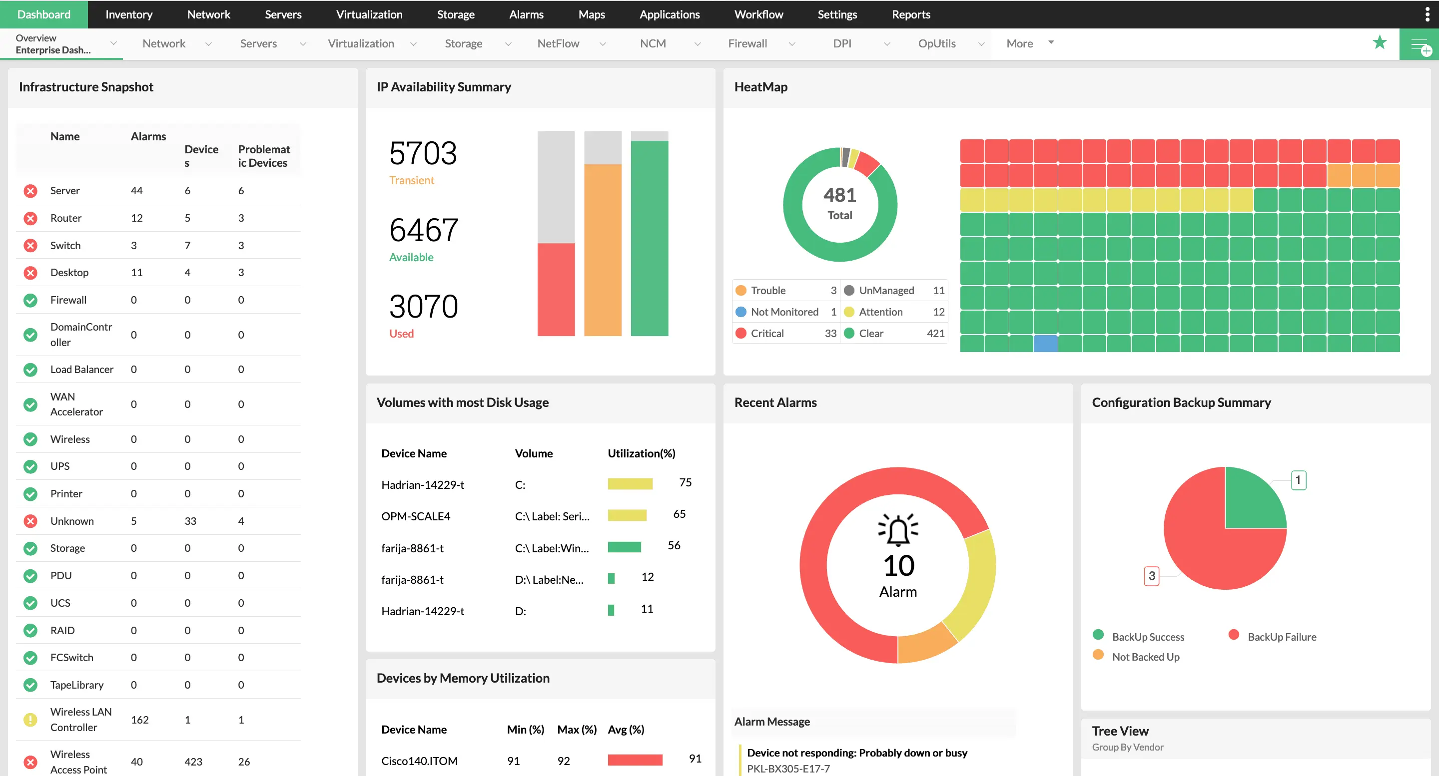Image resolution: width=1439 pixels, height=776 pixels.
Task: Open the PKL-BX305-E17-7 alarm message
Action: click(x=788, y=768)
